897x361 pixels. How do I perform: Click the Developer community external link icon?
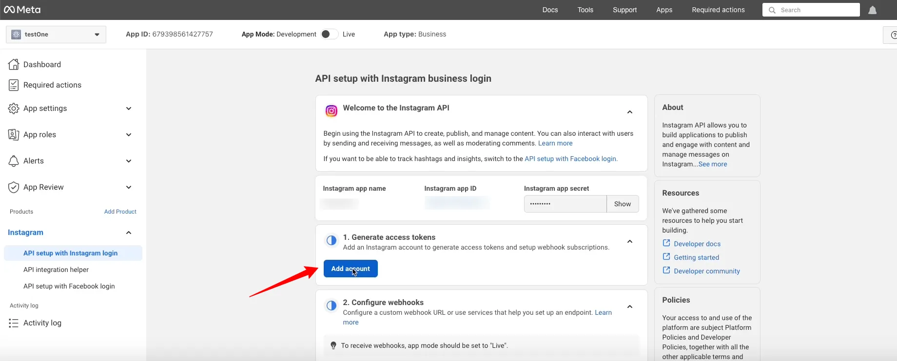666,271
